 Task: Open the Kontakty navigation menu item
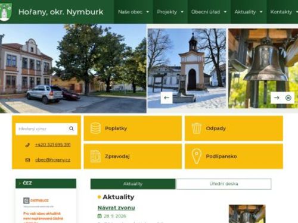(x=283, y=12)
